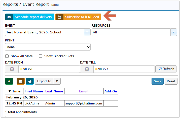
Task: Click into the Date From text field
Action: 49,69
